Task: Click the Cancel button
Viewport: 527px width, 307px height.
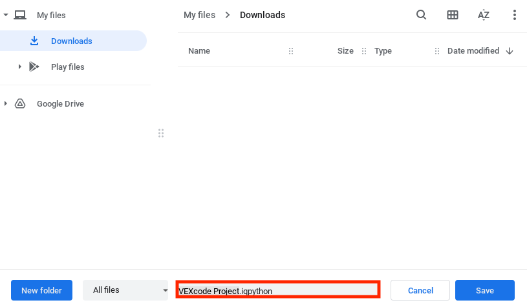Action: tap(420, 290)
